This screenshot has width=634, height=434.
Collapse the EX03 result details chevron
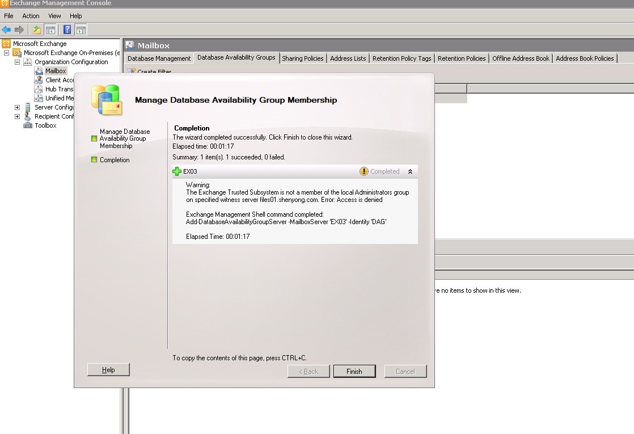tap(410, 171)
